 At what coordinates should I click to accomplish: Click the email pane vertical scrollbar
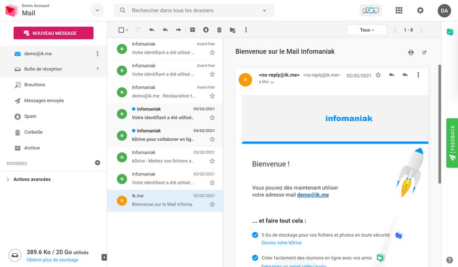[x=439, y=124]
